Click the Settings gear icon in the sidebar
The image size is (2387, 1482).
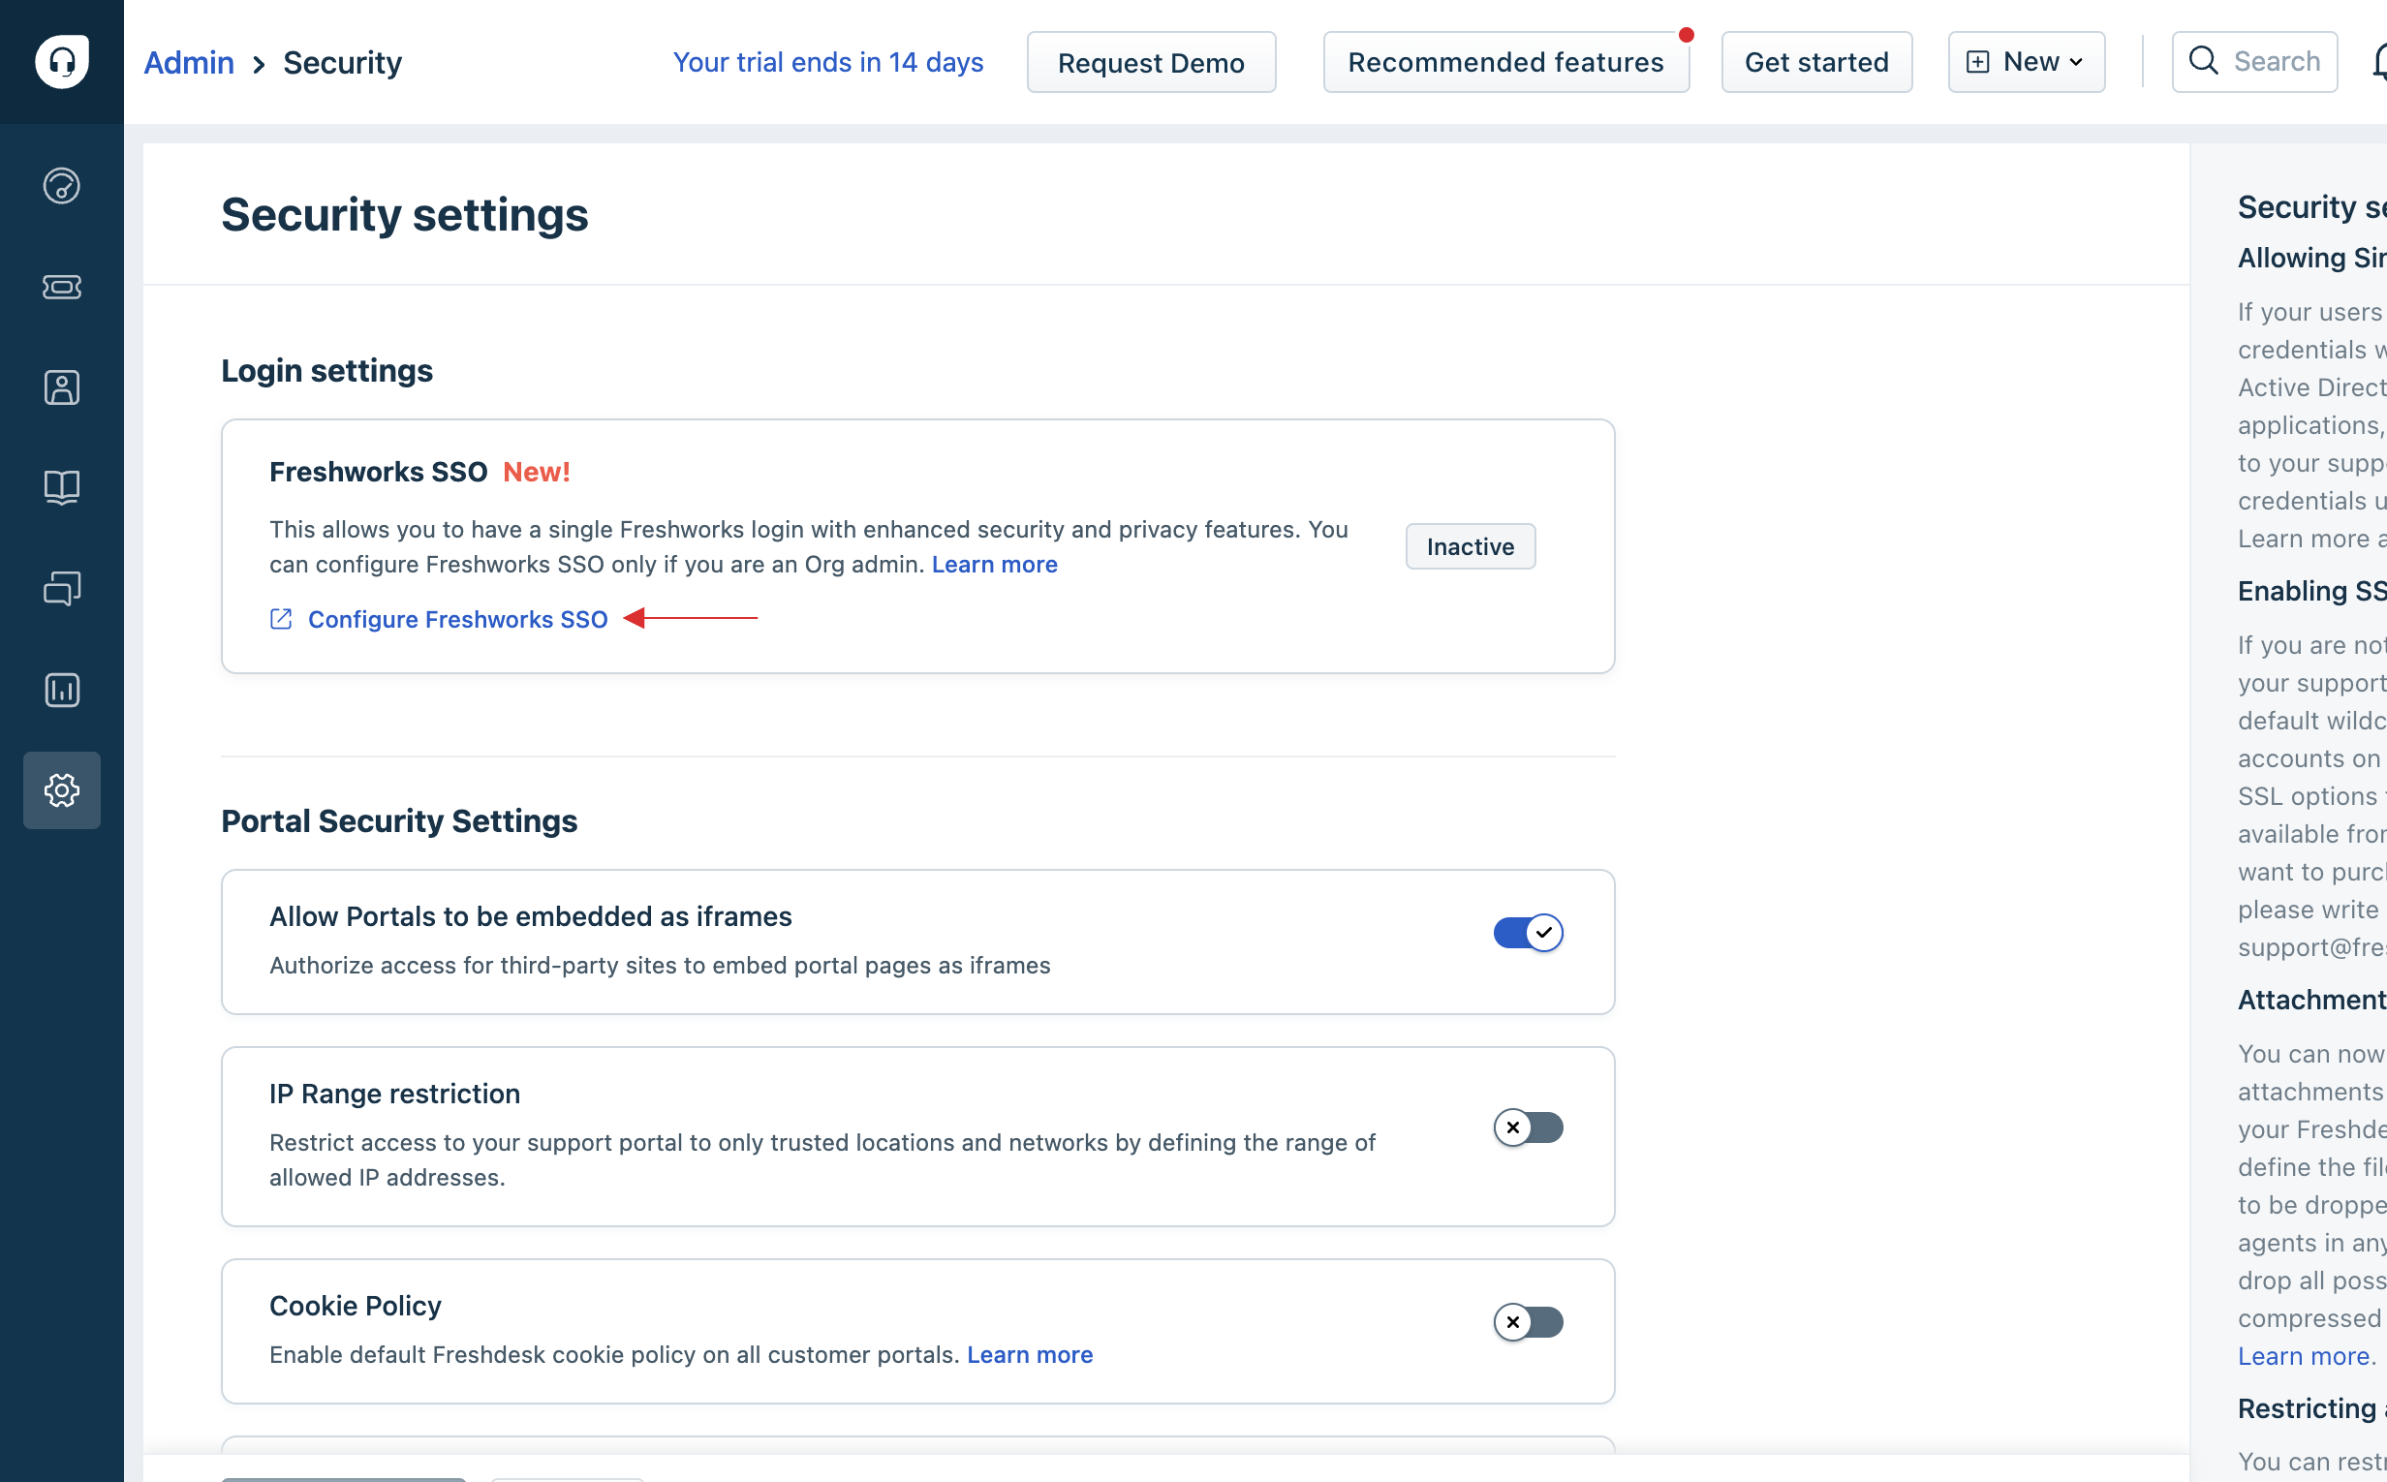[61, 790]
